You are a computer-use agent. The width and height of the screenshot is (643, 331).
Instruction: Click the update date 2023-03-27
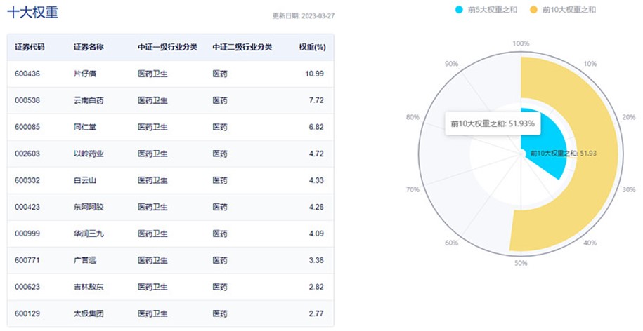click(318, 16)
